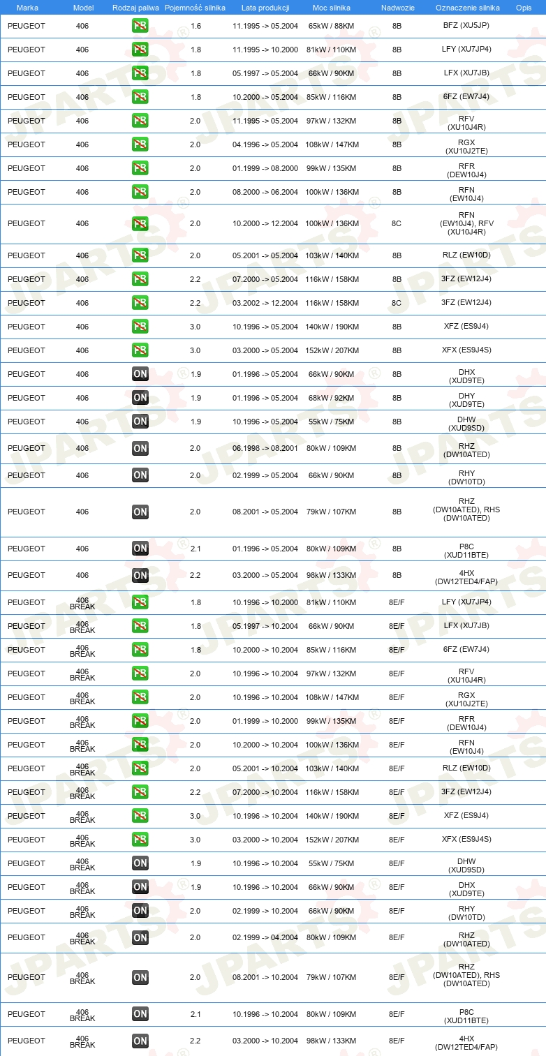The width and height of the screenshot is (546, 1056).
Task: Choose the PB icon in the 10.2000 -> 05.2004 row
Action: click(x=140, y=97)
